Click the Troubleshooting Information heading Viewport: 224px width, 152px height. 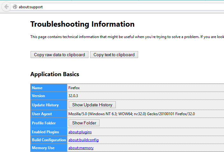click(x=82, y=24)
